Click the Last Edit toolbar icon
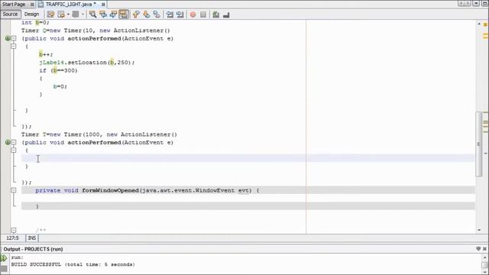The image size is (489, 275). pos(51,15)
